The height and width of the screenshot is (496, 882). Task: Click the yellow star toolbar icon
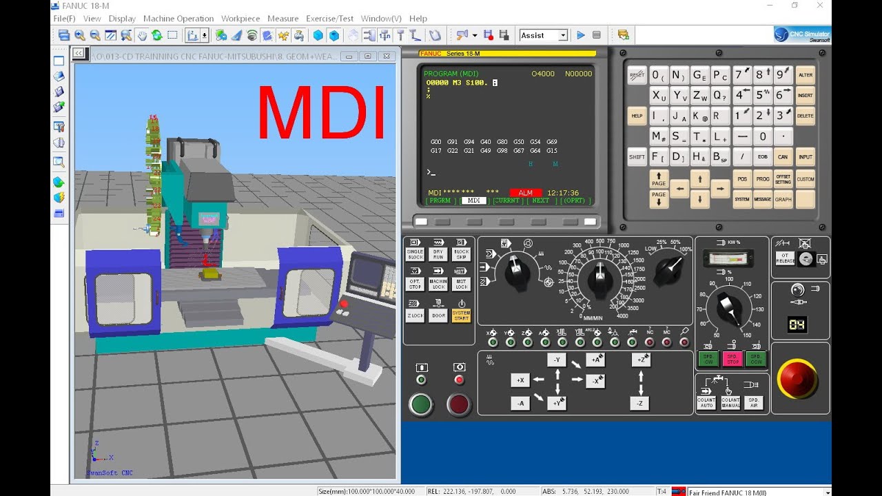283,35
